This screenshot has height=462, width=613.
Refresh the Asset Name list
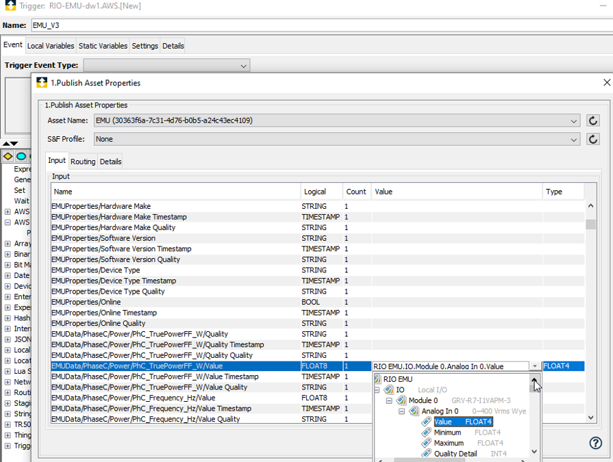point(592,120)
